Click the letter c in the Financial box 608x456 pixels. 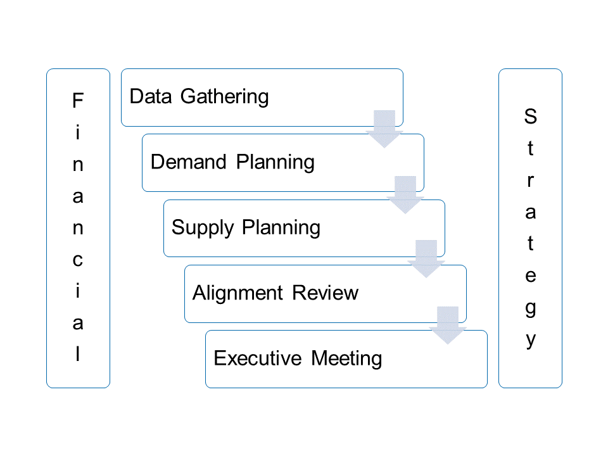coord(78,260)
